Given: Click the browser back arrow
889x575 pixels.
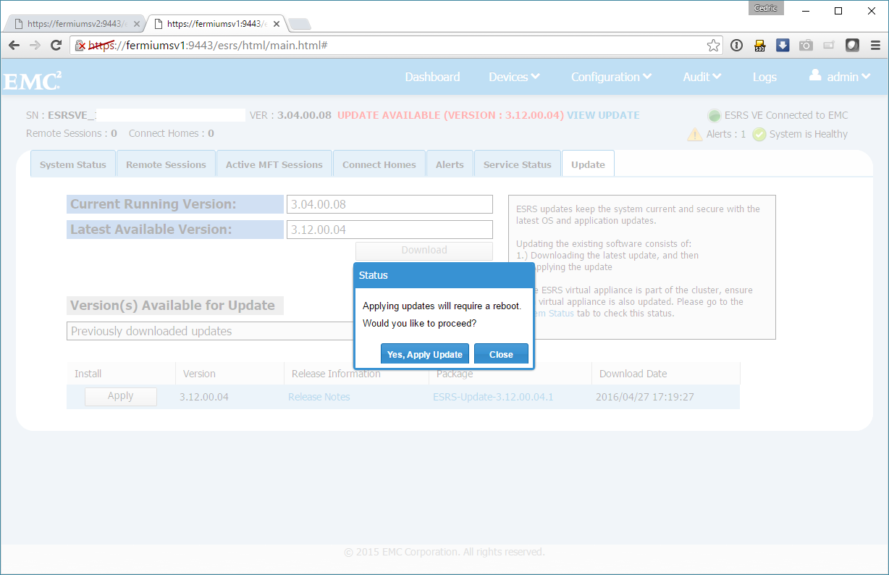Looking at the screenshot, I should click(14, 46).
